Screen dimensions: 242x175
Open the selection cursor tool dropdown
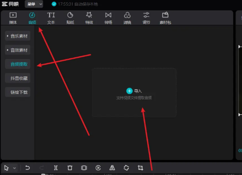[x=15, y=168]
